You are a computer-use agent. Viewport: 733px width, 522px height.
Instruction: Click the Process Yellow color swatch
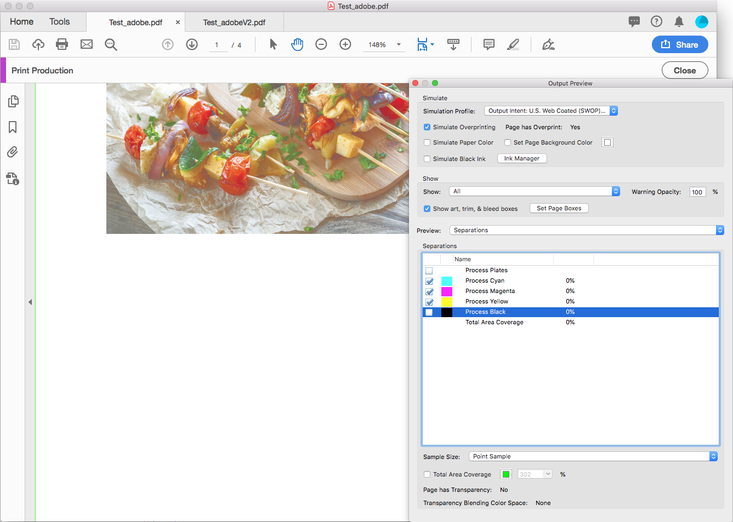pyautogui.click(x=447, y=302)
